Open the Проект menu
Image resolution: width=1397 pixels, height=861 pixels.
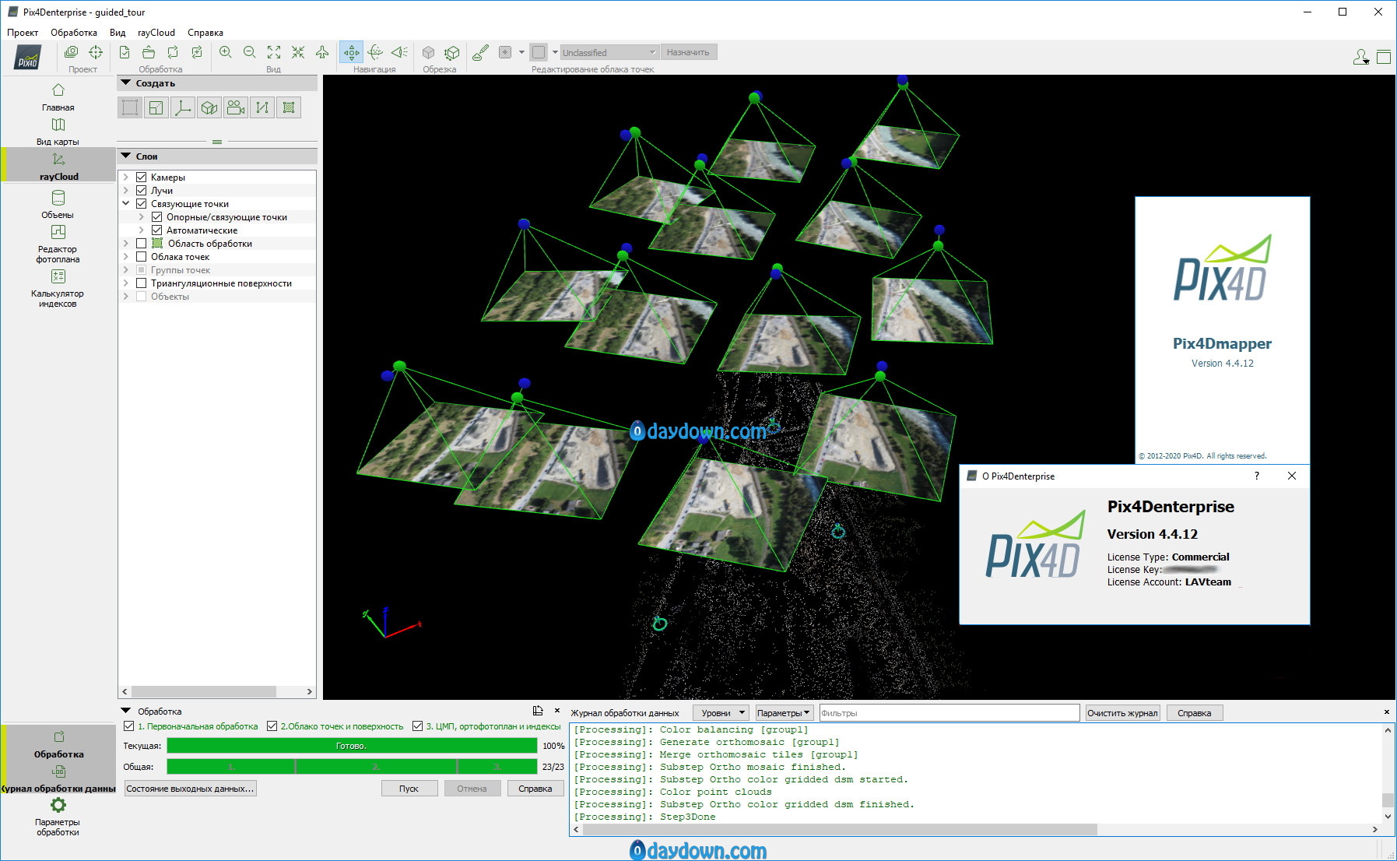point(23,33)
